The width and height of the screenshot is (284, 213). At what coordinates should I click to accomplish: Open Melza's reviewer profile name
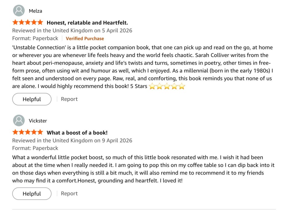(35, 11)
